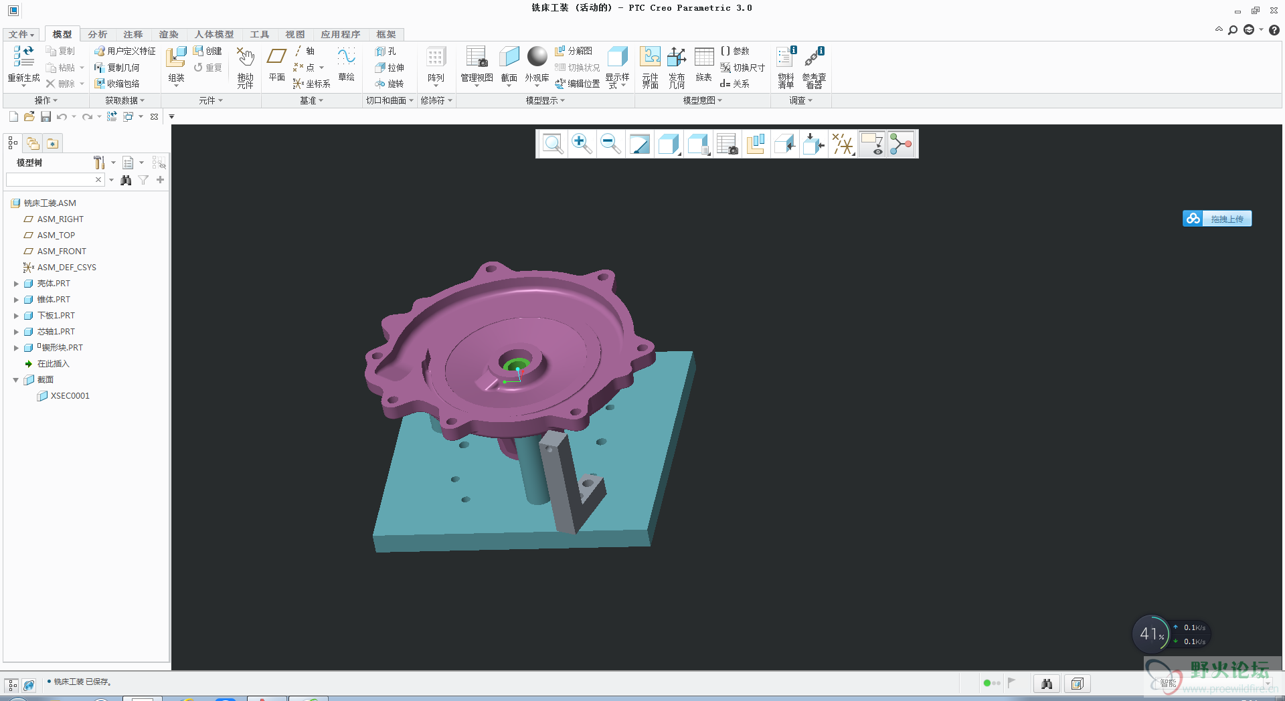Expand the 模型显示 group dropdown
1285x701 pixels.
coord(545,100)
